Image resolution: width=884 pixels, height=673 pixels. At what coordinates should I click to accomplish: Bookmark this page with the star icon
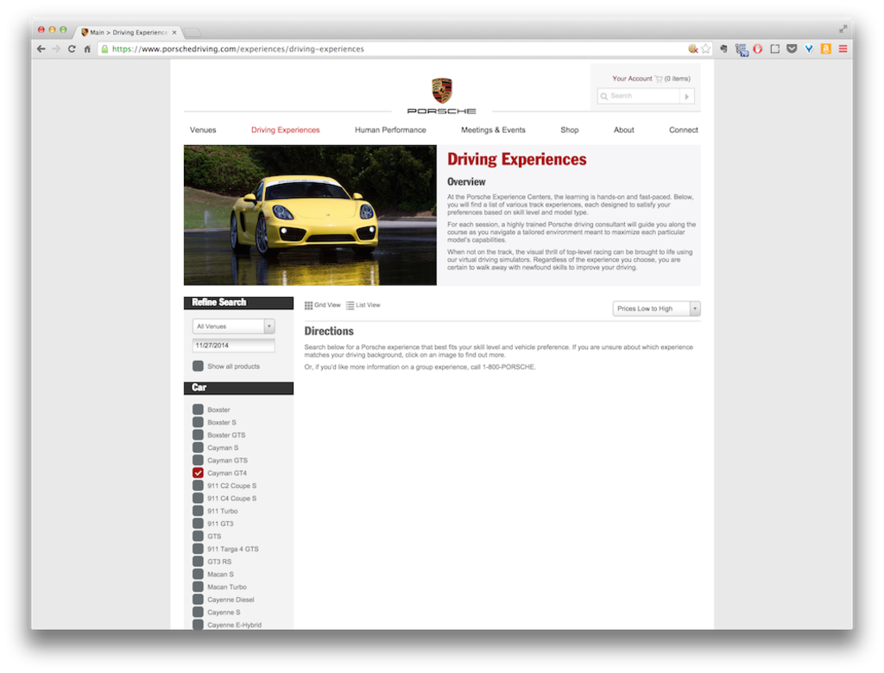pyautogui.click(x=705, y=49)
